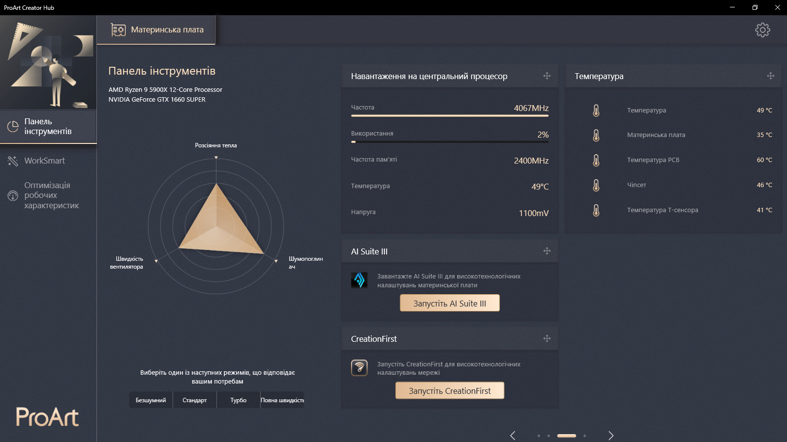Image resolution: width=787 pixels, height=442 pixels.
Task: Select Панель інструментів in the sidebar
Action: point(48,127)
